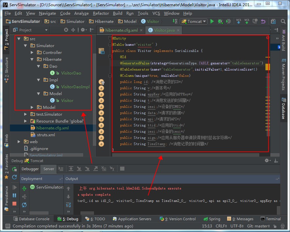Open Project panel gear settings

click(x=83, y=30)
